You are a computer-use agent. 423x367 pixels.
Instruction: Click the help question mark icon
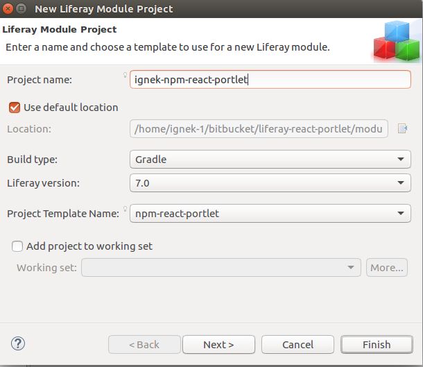pos(18,343)
